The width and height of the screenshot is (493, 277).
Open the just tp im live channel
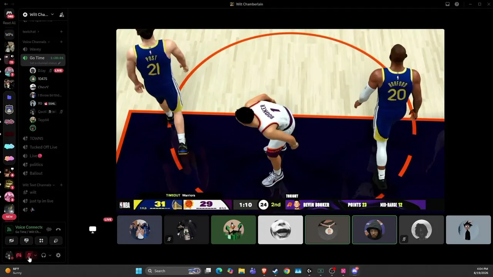pos(43,201)
